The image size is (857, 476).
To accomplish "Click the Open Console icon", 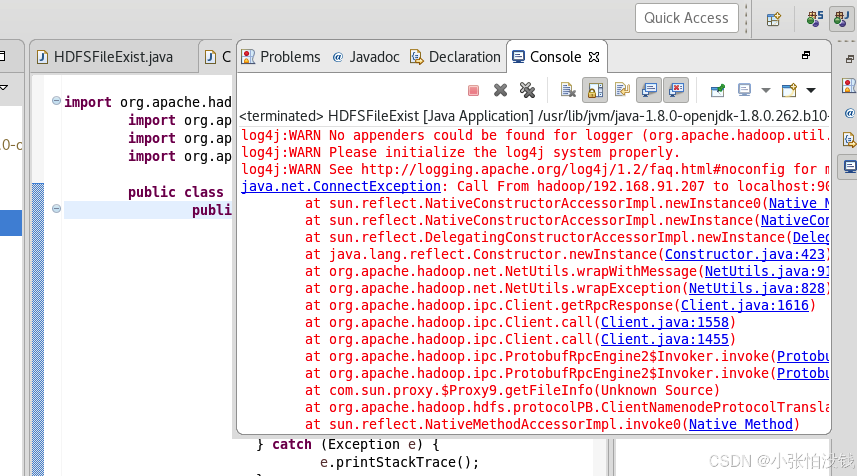I will point(789,90).
